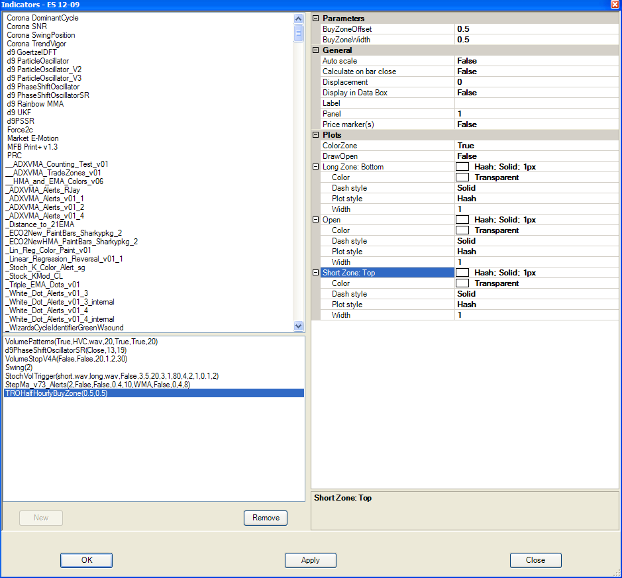Select _Distance_to_21EMA indicator

40,224
